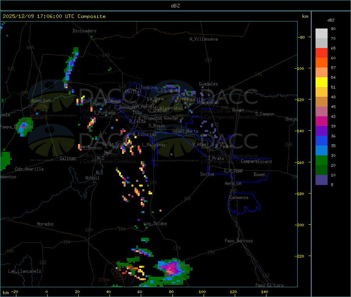This screenshot has height=297, width=351.
Task: Click the Paso_Barroso label
Action: coord(239,241)
